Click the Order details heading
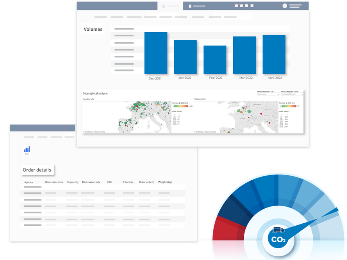The height and width of the screenshot is (260, 347). [x=37, y=170]
